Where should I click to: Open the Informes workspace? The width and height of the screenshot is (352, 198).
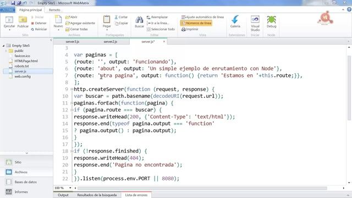click(26, 192)
